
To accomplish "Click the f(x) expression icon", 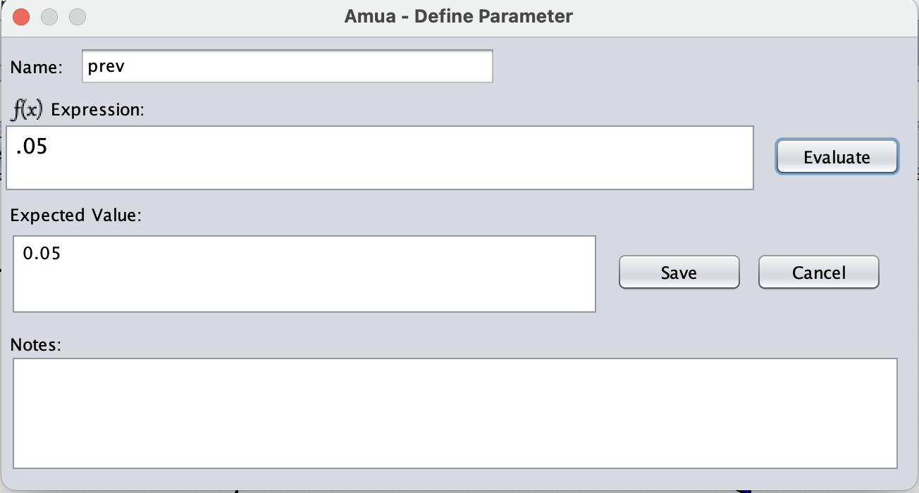I will pyautogui.click(x=27, y=110).
